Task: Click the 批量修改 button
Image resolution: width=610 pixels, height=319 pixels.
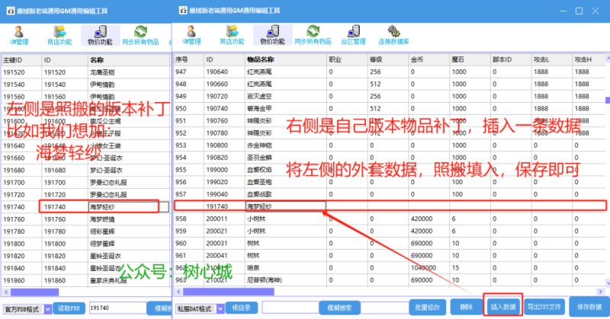Action: point(427,307)
